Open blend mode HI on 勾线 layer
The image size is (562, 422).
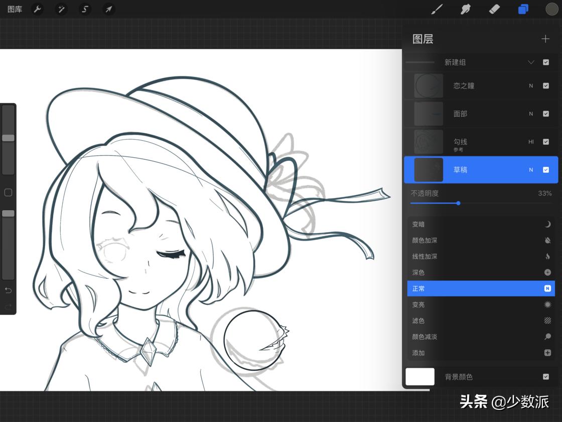[530, 142]
